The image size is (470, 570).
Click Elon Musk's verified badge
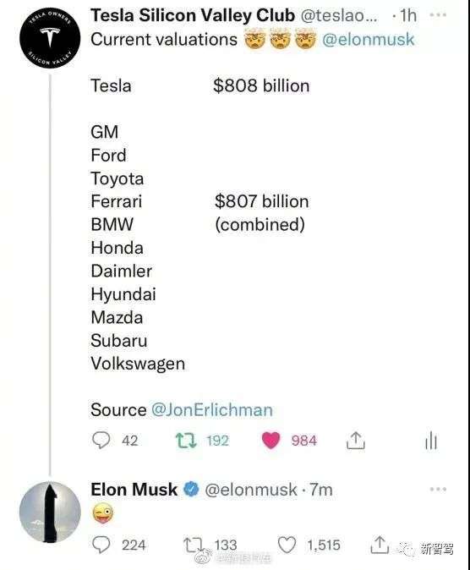click(x=191, y=489)
